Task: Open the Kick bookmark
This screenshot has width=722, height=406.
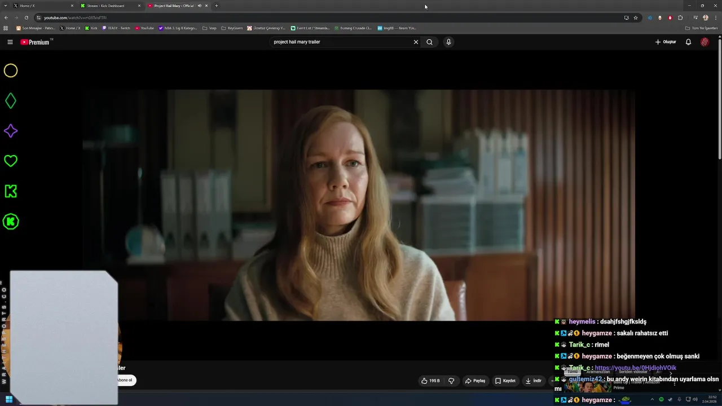Action: coord(91,28)
